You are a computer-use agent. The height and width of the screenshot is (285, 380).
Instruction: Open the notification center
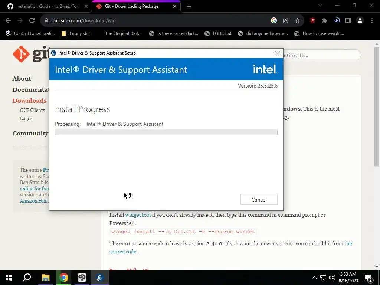pos(368,278)
